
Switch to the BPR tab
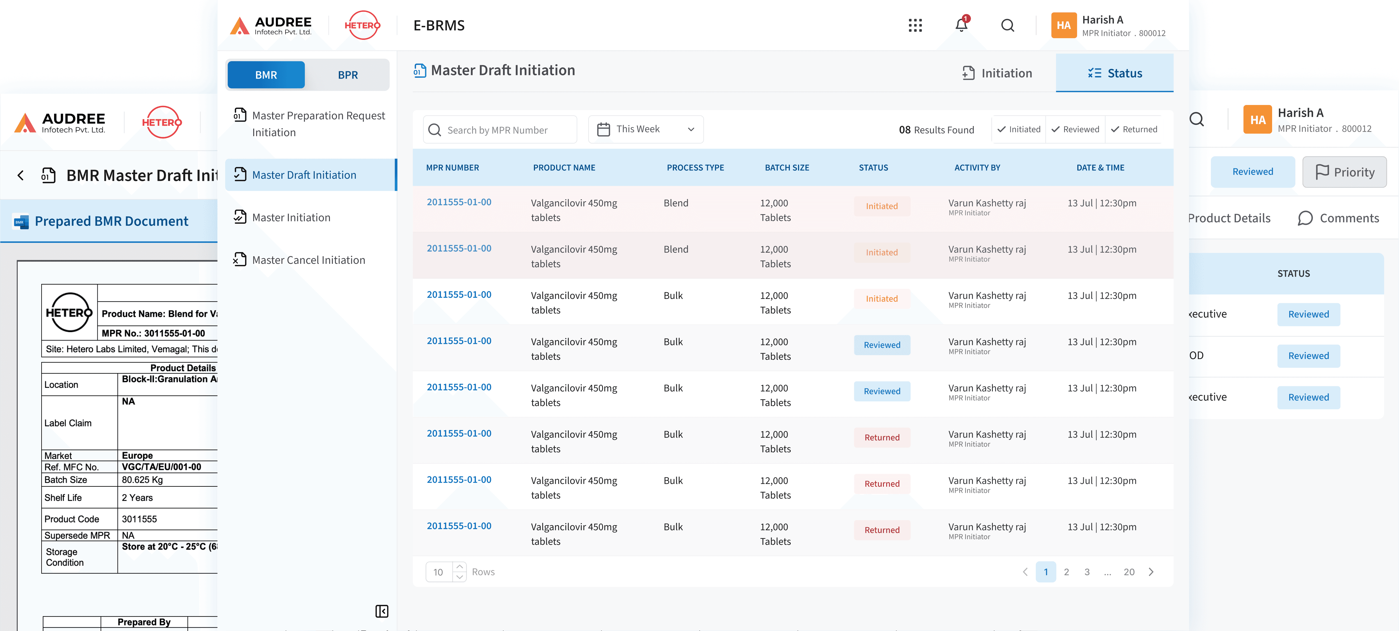(x=348, y=75)
